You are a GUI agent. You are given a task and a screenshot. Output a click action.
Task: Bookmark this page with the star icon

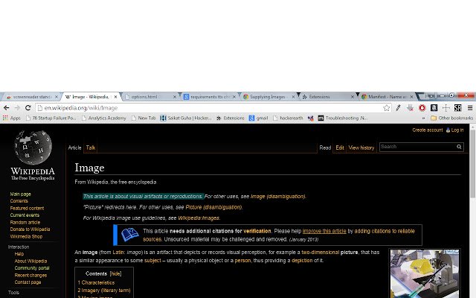tap(387, 108)
